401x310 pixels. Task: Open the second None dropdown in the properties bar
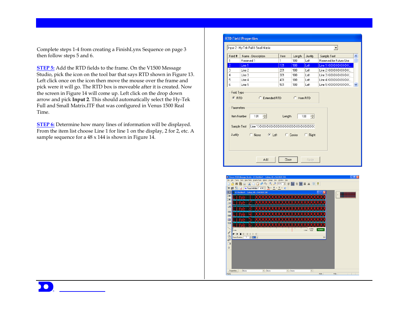(287, 271)
